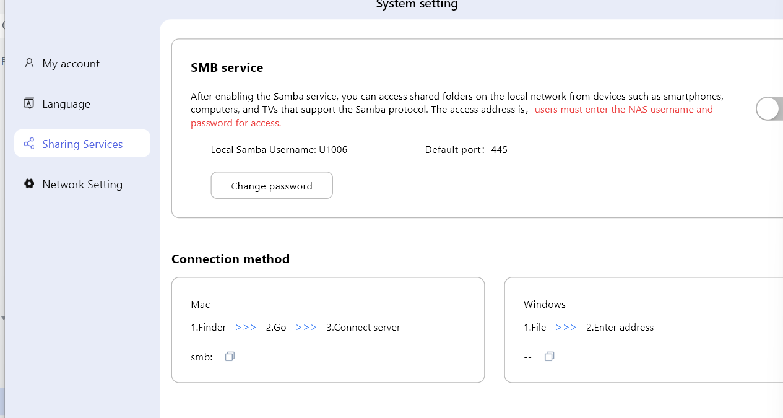This screenshot has width=783, height=418.
Task: Click the My account person icon
Action: point(29,63)
